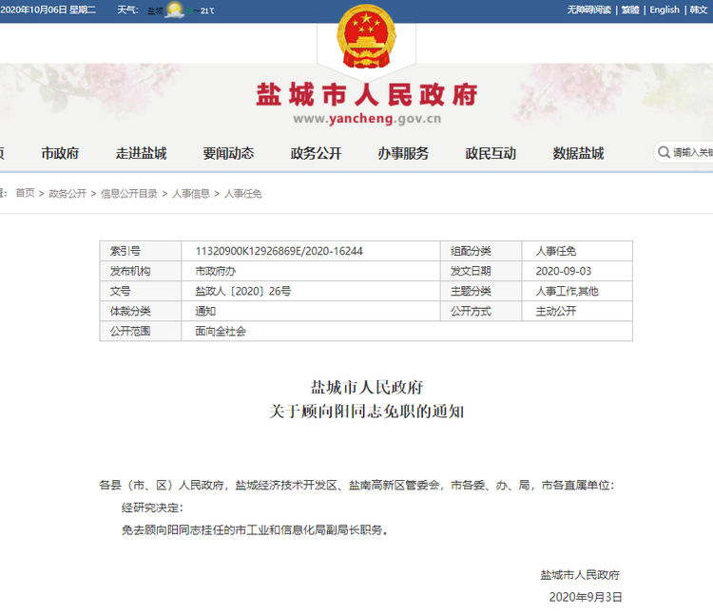Click the www.yancheng.gov.cn URL text
The width and height of the screenshot is (713, 614).
[367, 119]
